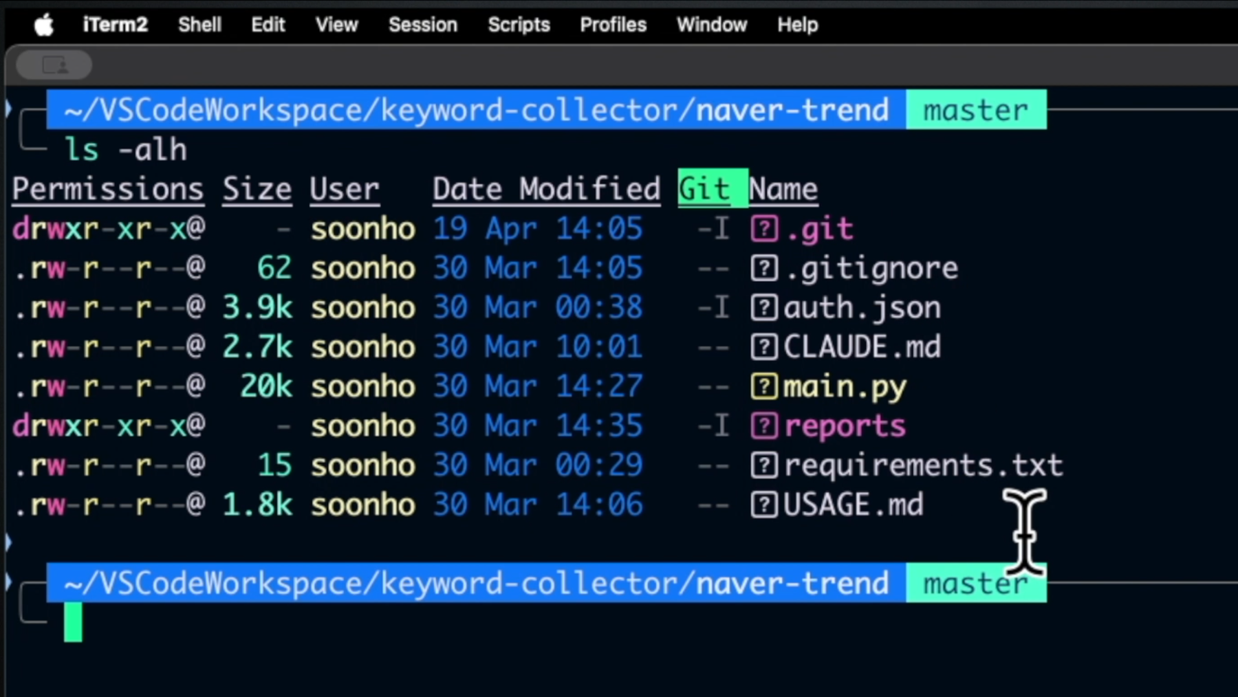This screenshot has width=1238, height=697.
Task: Click the highlighted Git column header
Action: (x=713, y=188)
